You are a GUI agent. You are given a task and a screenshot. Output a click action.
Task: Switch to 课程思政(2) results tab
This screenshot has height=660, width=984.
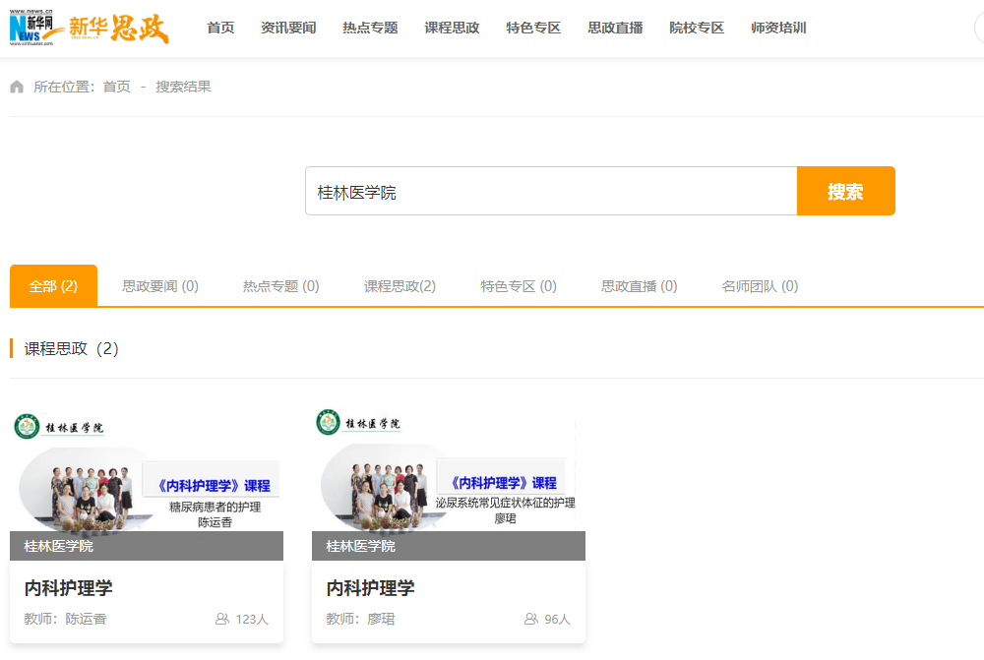[x=400, y=286]
